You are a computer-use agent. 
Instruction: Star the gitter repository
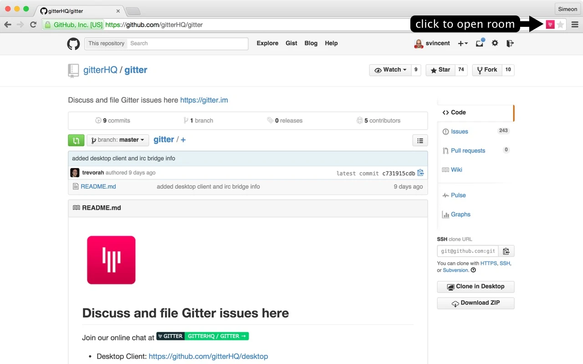tap(440, 70)
